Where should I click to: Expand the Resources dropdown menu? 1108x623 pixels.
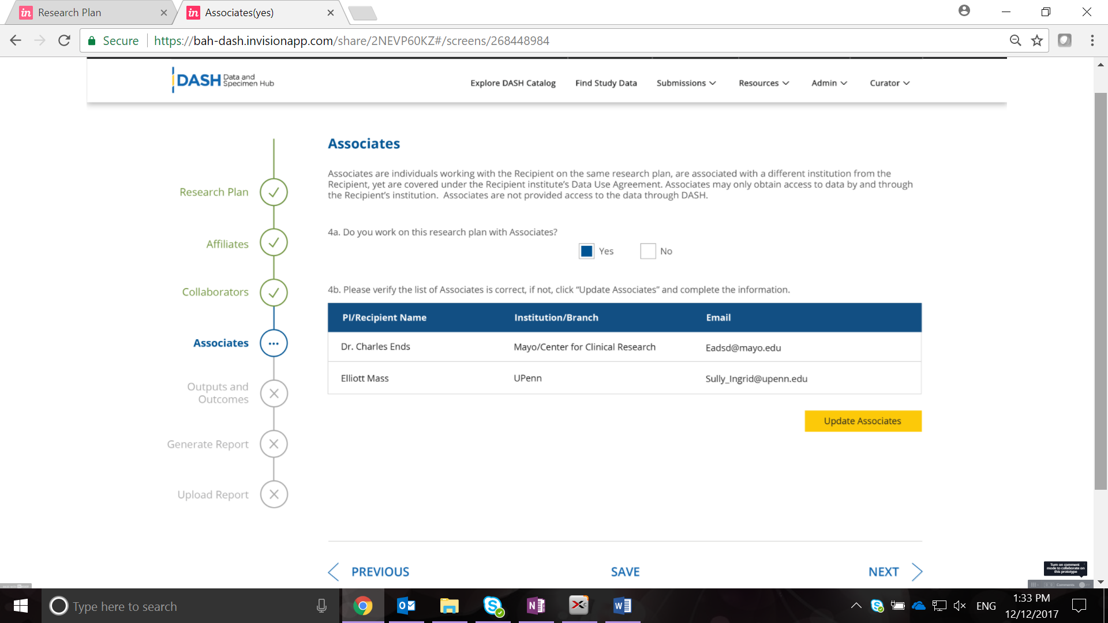[x=763, y=83]
